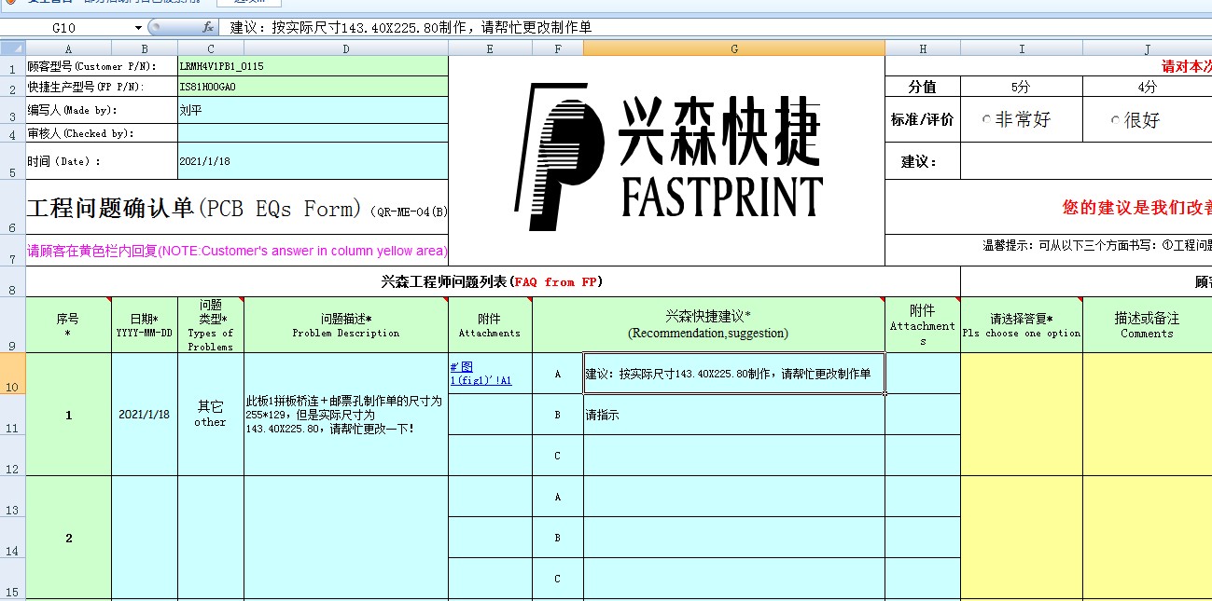Select column D header
1212x601 pixels.
[346, 48]
